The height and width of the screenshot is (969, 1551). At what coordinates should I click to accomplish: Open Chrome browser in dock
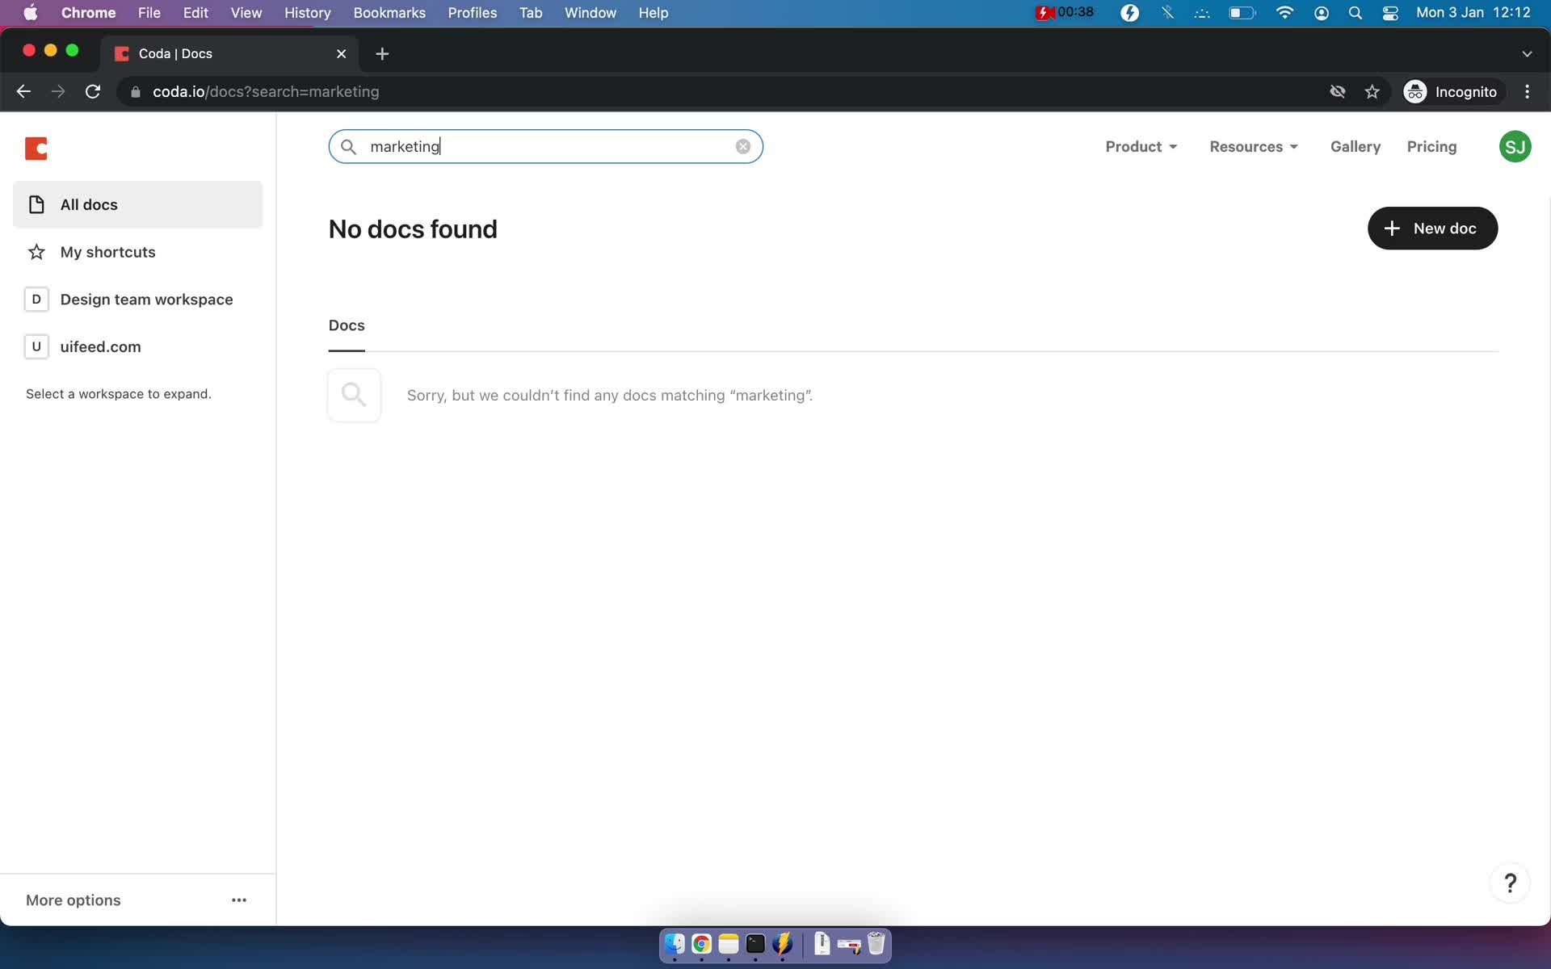pyautogui.click(x=700, y=943)
